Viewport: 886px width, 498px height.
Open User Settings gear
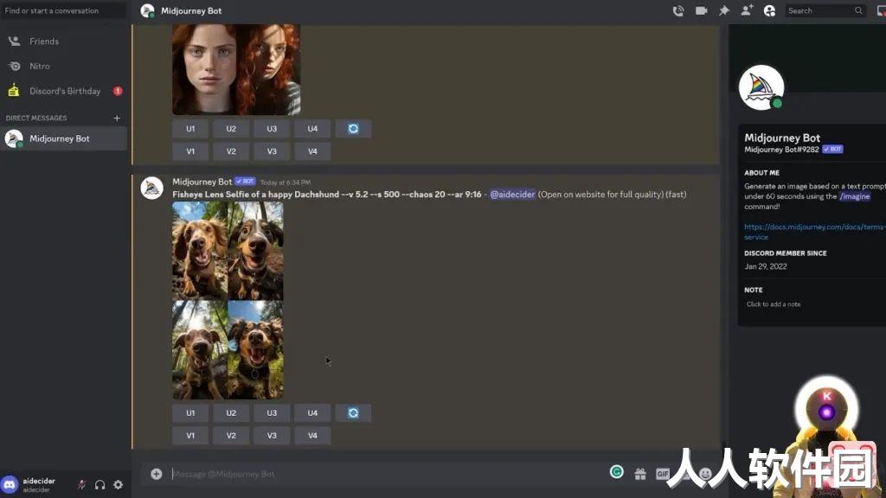[118, 484]
